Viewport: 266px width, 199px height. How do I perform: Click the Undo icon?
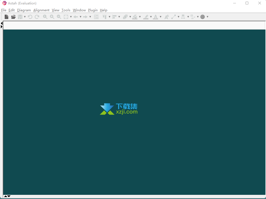coord(30,17)
